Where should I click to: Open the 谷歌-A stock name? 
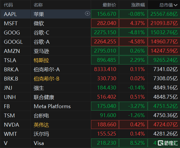41,42
